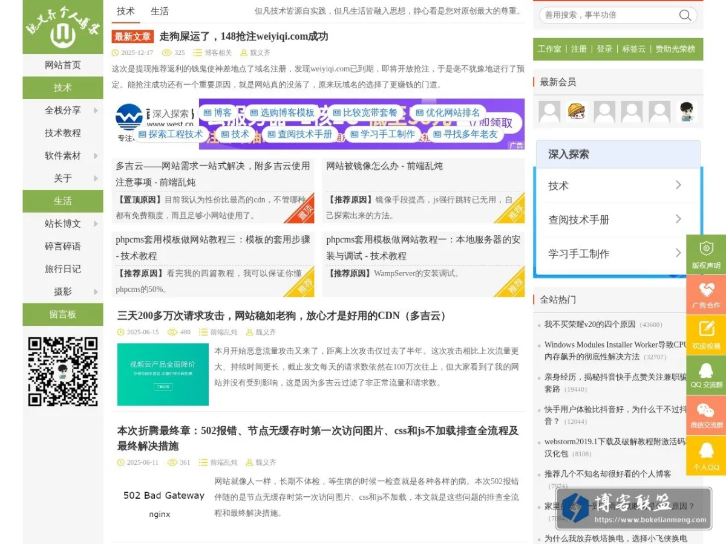The width and height of the screenshot is (726, 544).
Task: Expand the 关于 submenu arrow
Action: coord(96,178)
